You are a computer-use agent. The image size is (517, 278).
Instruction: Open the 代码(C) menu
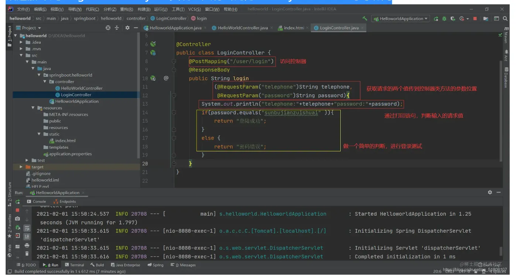click(92, 9)
